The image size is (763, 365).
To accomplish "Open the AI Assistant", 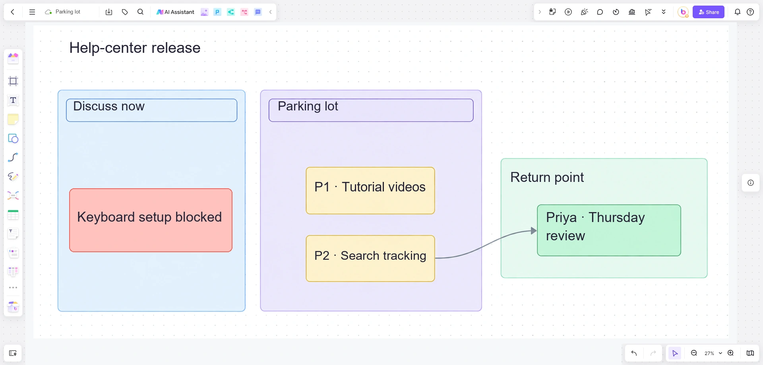I will (x=175, y=12).
